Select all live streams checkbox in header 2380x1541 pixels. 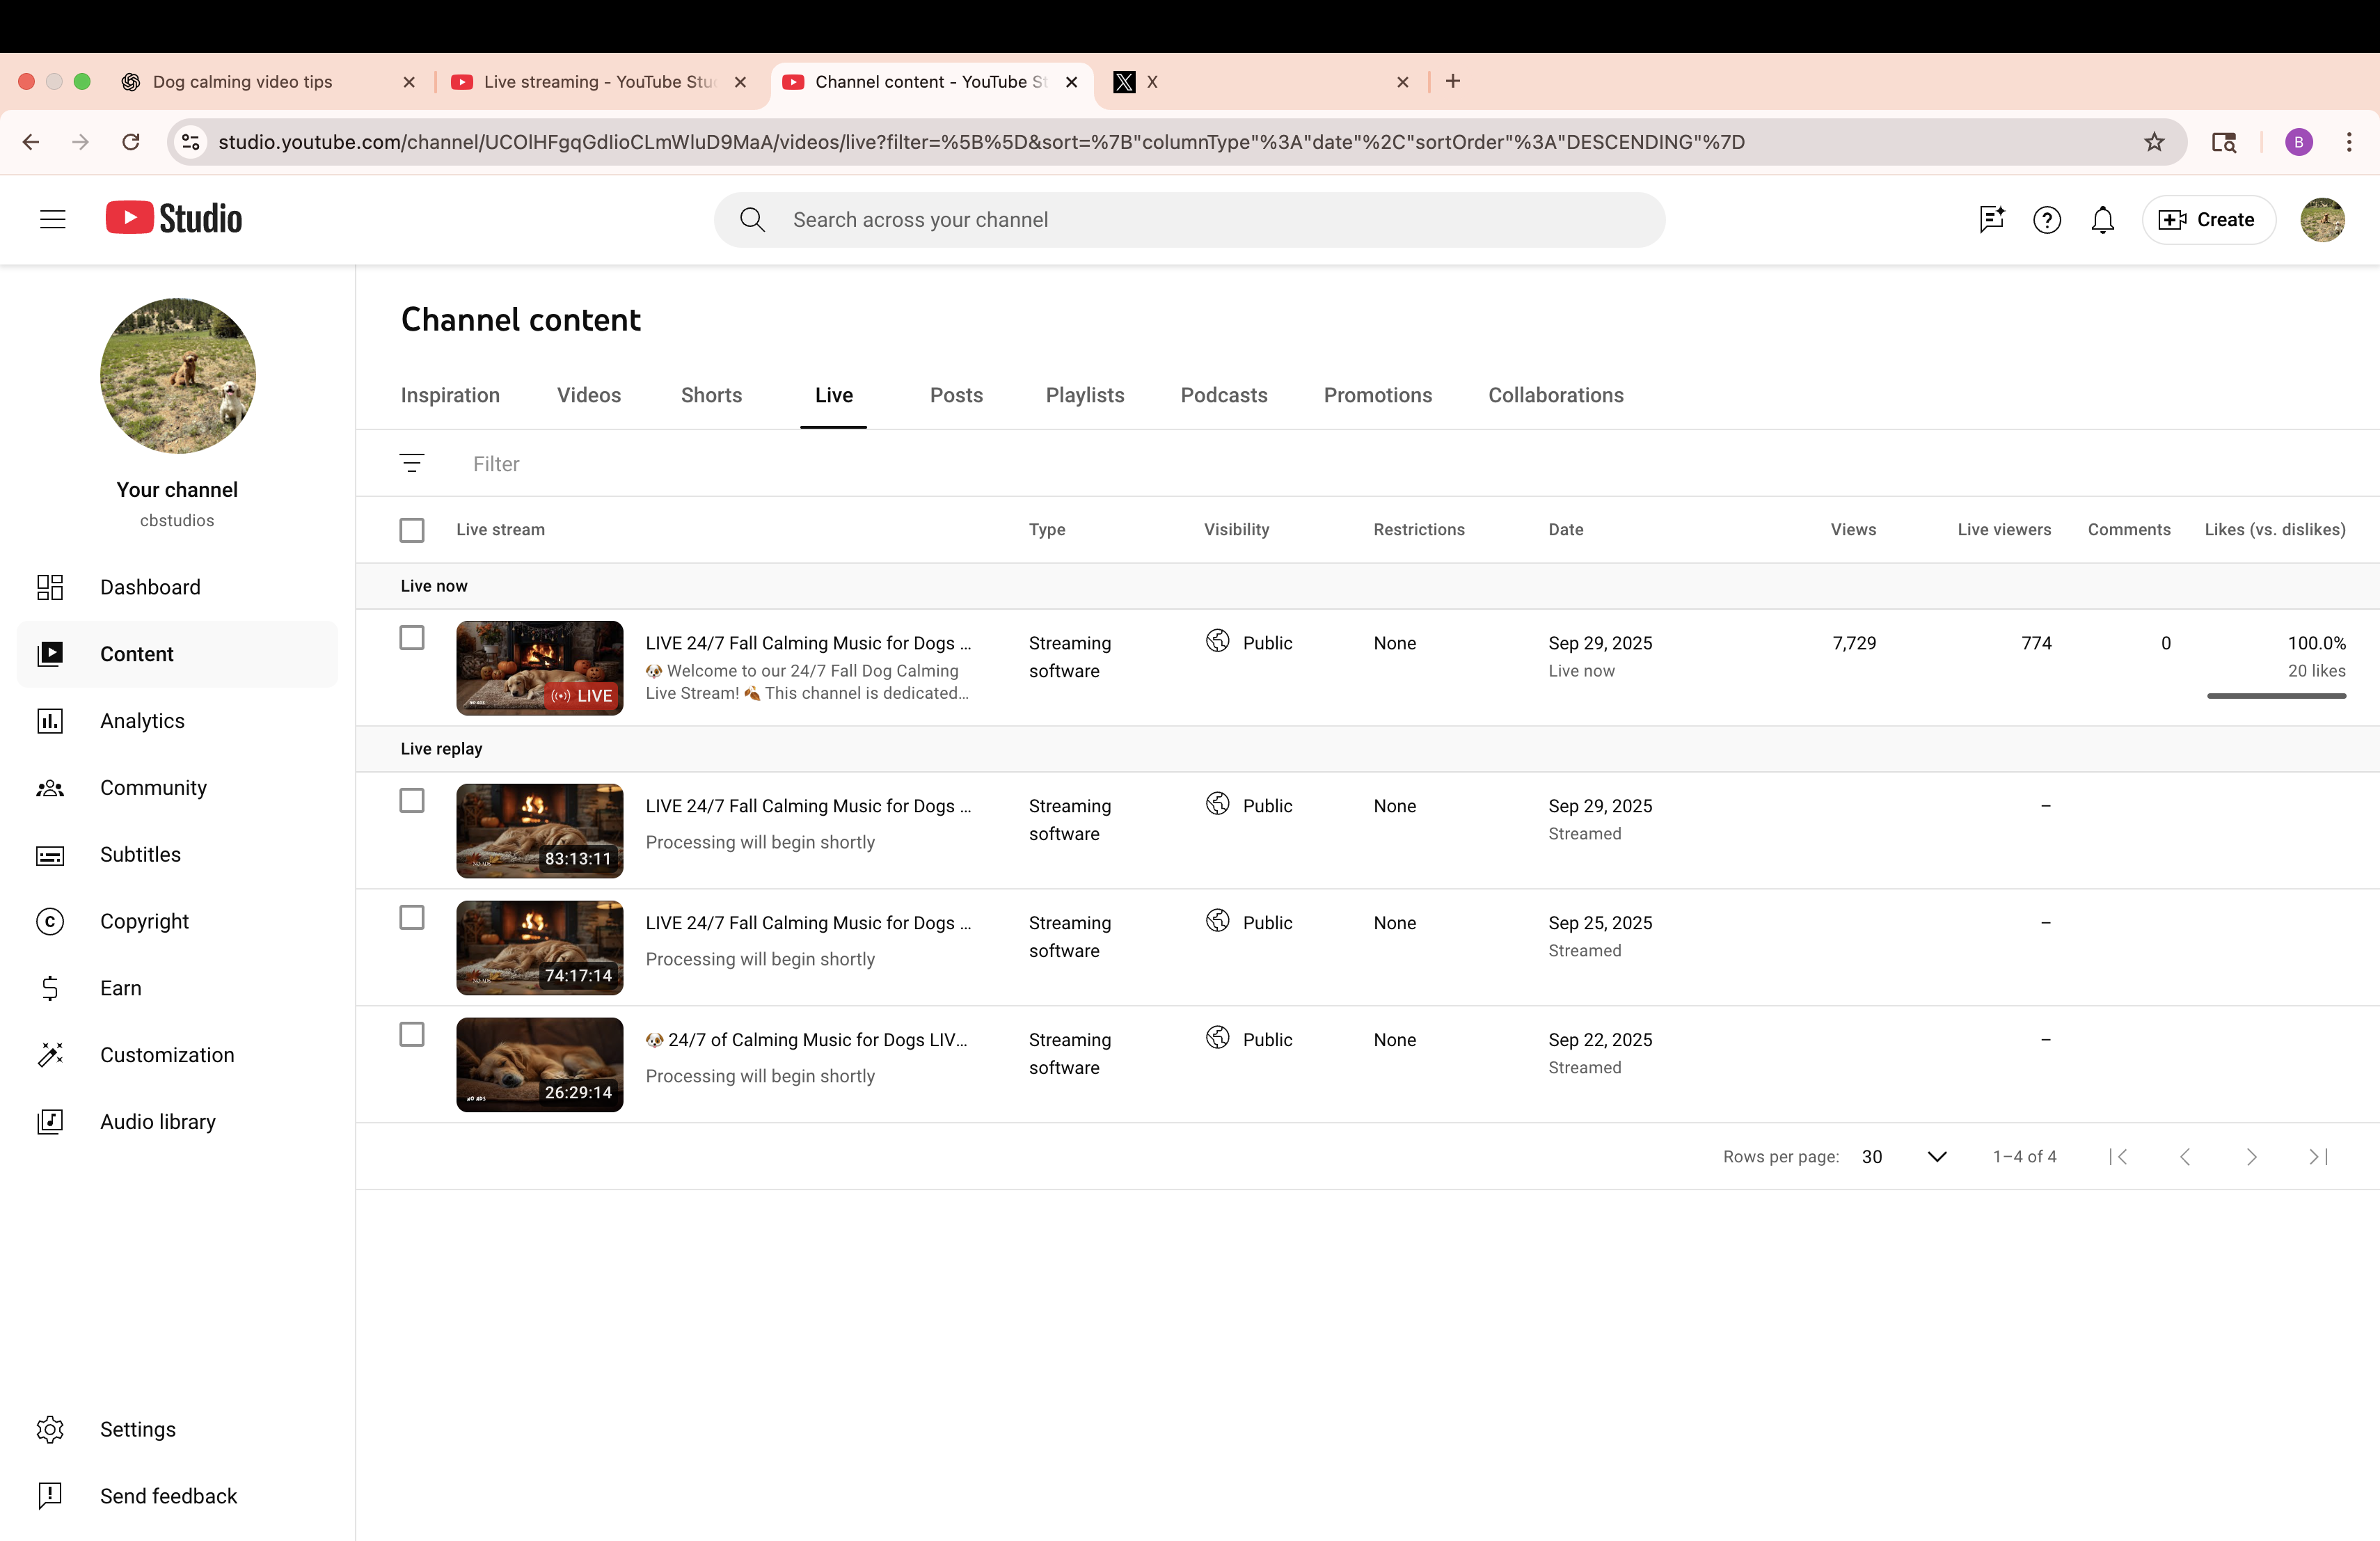point(412,530)
